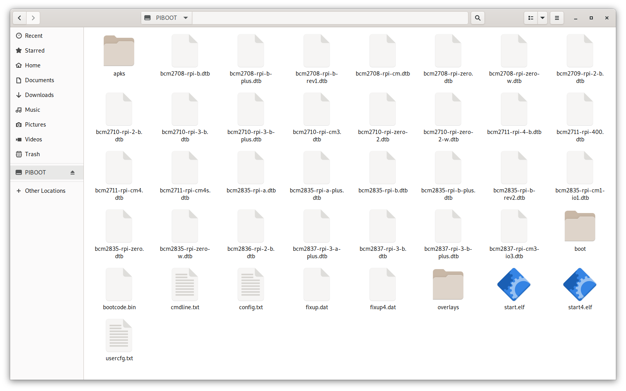Click the bcm2711-rpi-400.dtb file name

[x=580, y=136]
